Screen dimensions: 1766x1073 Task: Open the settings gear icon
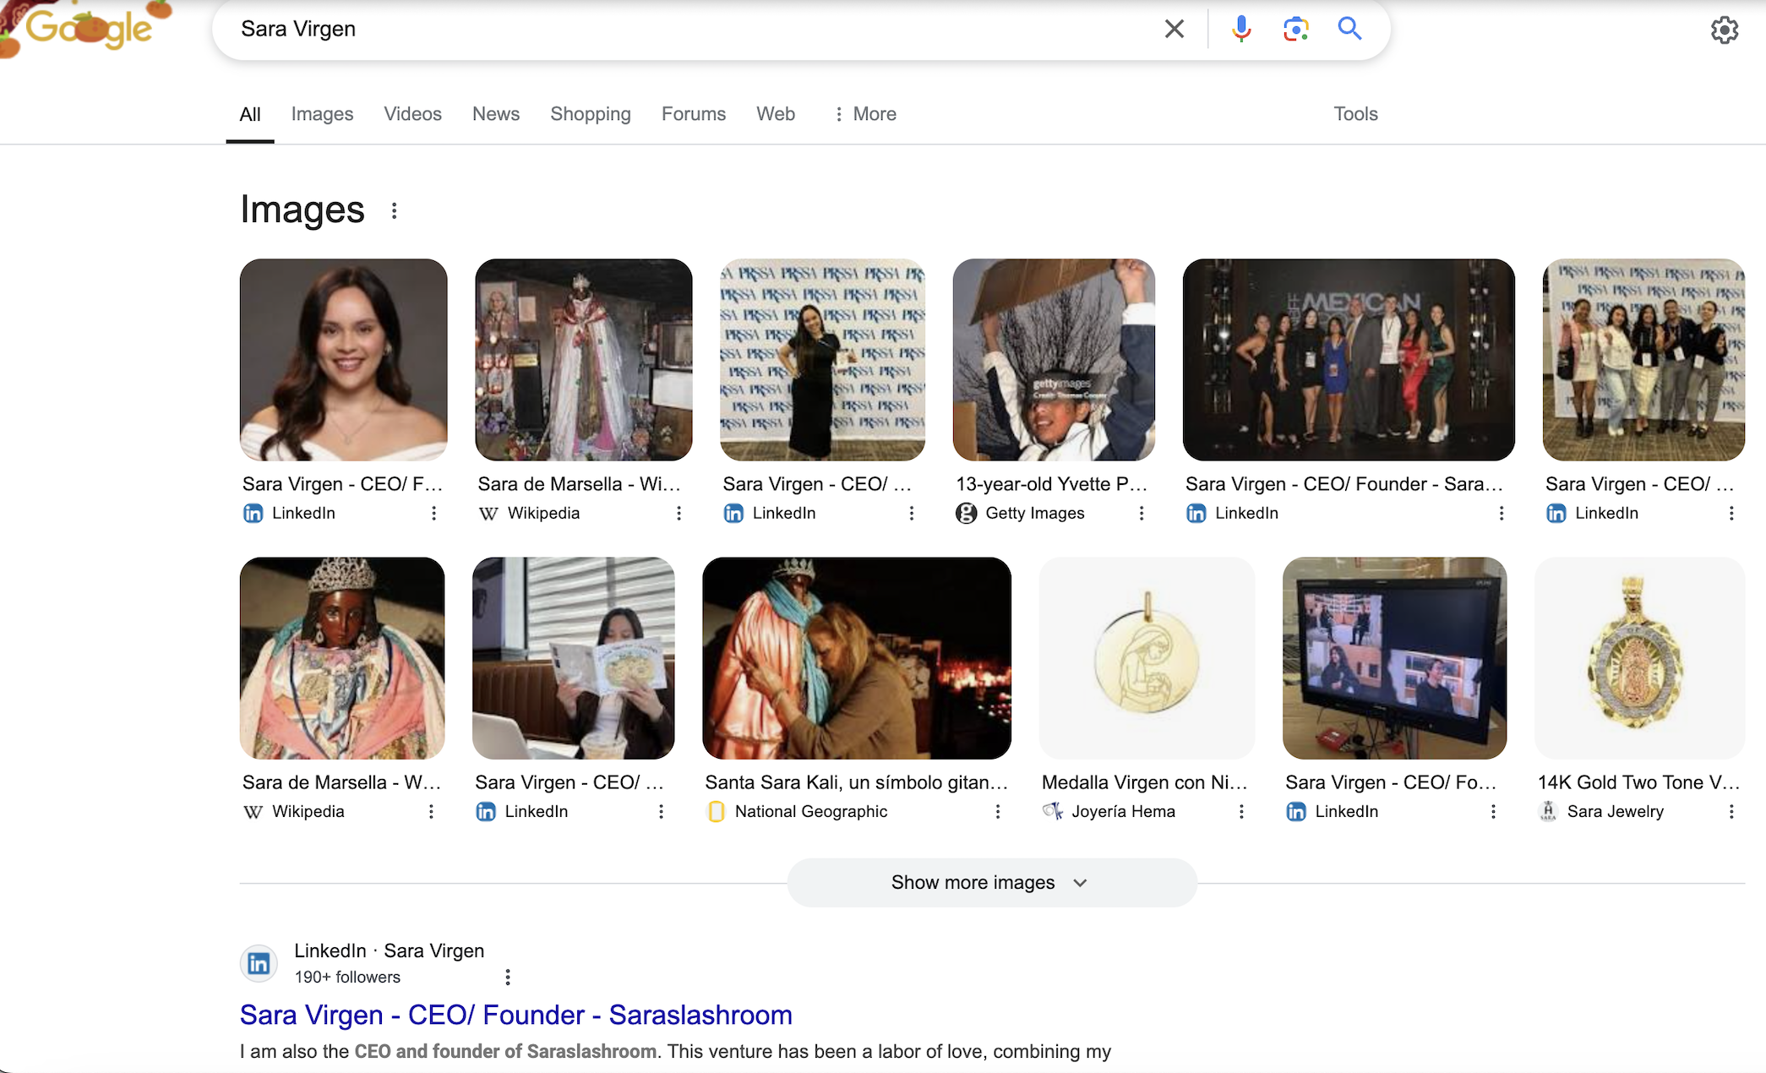(1724, 30)
